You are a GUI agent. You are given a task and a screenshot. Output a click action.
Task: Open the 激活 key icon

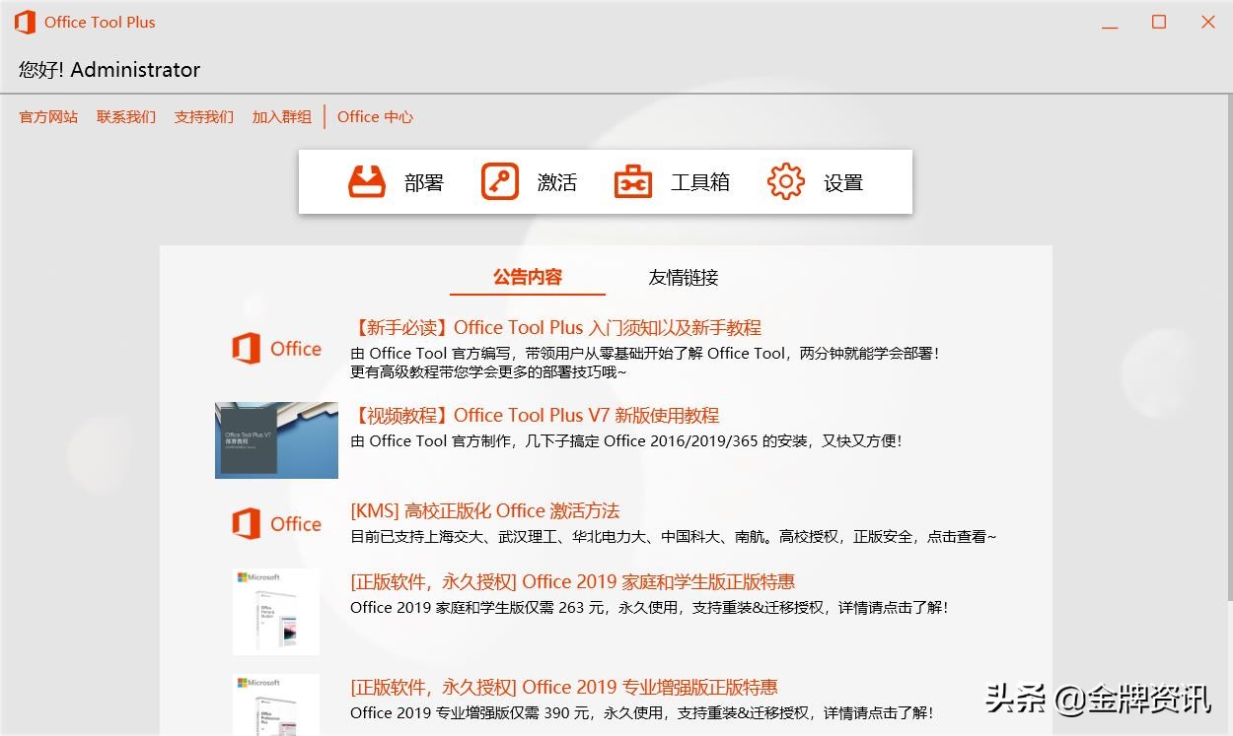pyautogui.click(x=500, y=182)
